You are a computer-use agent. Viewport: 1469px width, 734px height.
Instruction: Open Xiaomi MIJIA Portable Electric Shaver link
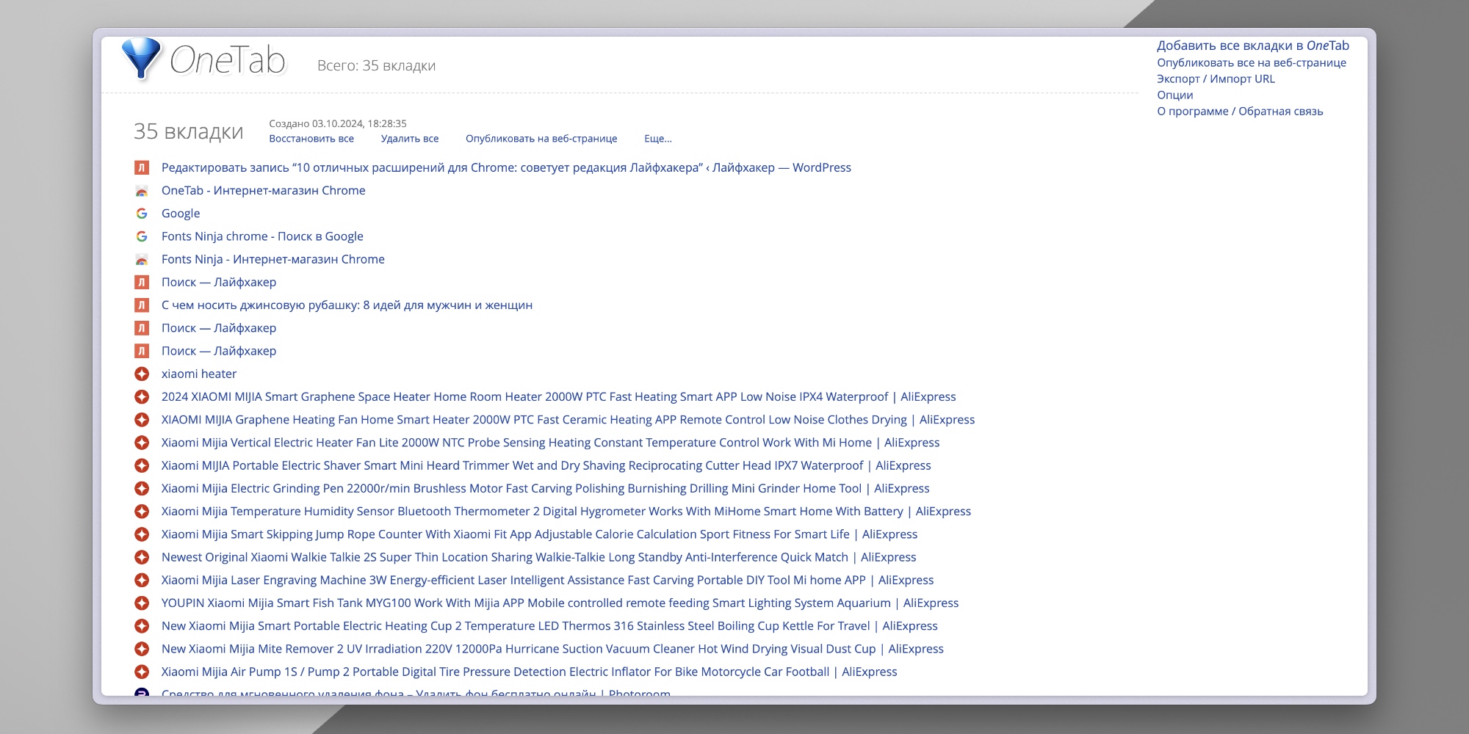tap(546, 465)
